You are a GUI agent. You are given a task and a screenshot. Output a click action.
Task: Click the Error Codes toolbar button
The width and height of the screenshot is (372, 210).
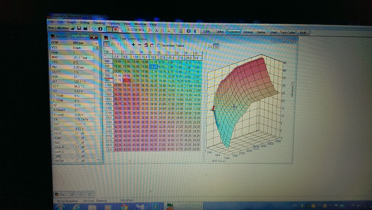point(288,32)
